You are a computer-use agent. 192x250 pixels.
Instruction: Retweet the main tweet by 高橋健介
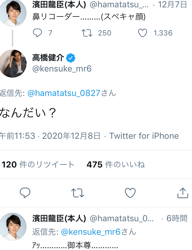pyautogui.click(x=78, y=193)
